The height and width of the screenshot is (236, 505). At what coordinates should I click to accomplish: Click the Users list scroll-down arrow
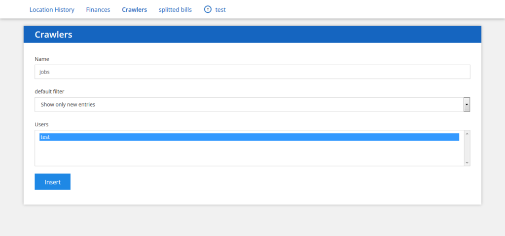[x=467, y=162]
